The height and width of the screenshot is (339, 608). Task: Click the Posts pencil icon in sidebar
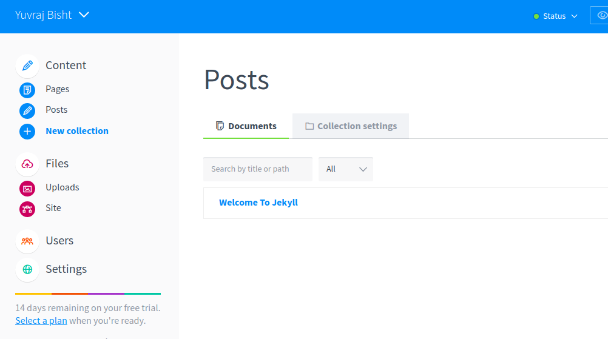pyautogui.click(x=27, y=110)
